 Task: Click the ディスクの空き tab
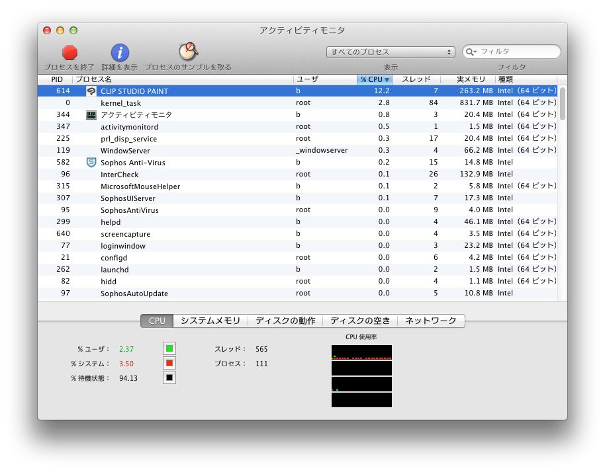[x=360, y=321]
